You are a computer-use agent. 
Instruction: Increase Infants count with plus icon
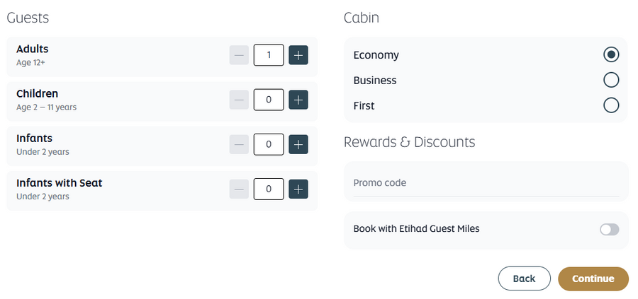coord(298,144)
